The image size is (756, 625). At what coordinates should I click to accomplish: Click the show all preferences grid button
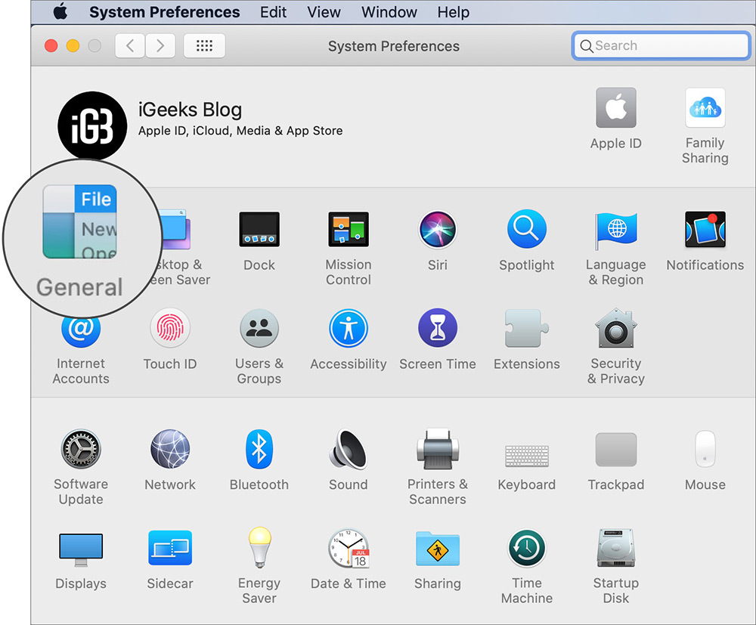pyautogui.click(x=204, y=45)
